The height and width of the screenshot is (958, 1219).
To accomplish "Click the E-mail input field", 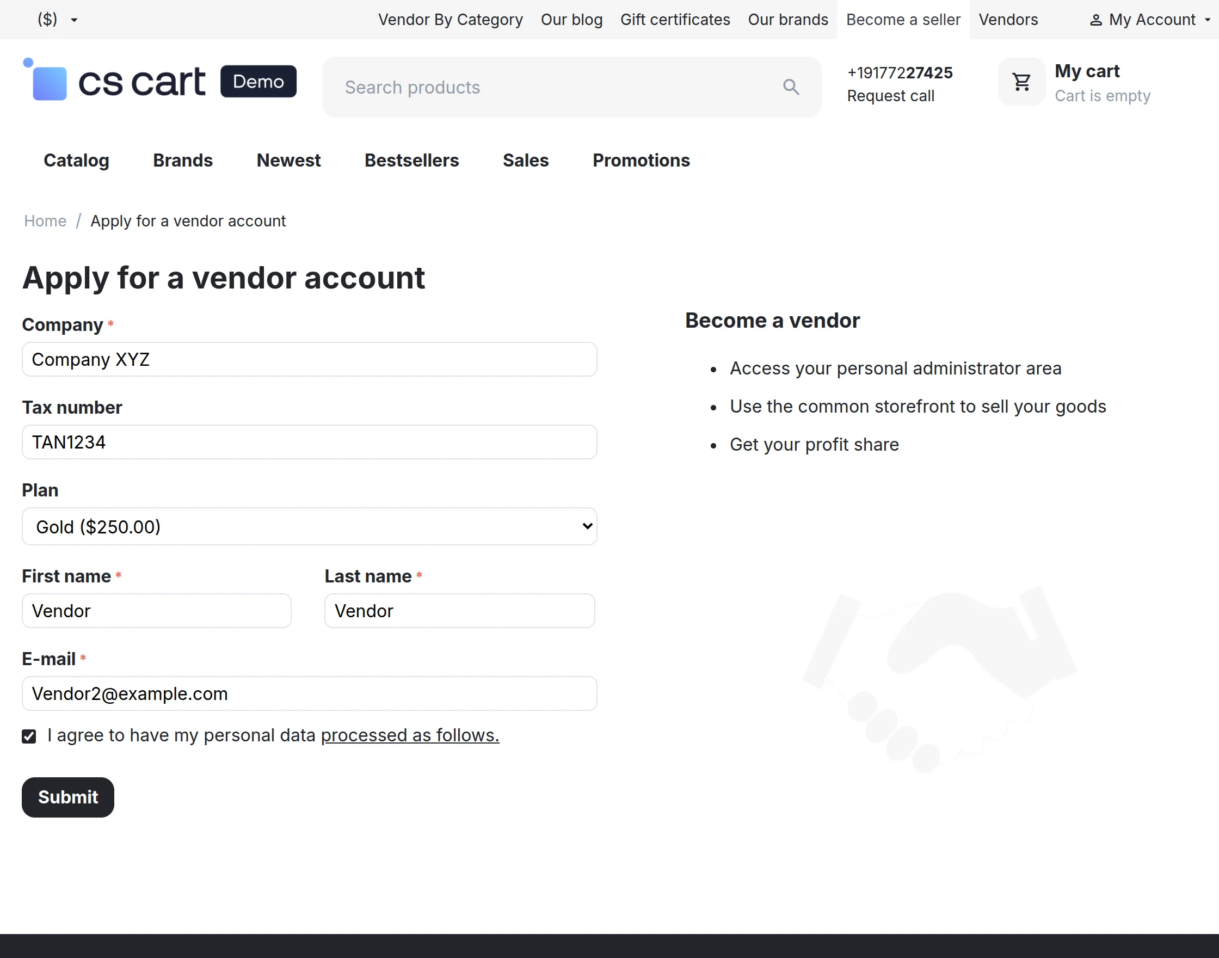I will coord(310,693).
